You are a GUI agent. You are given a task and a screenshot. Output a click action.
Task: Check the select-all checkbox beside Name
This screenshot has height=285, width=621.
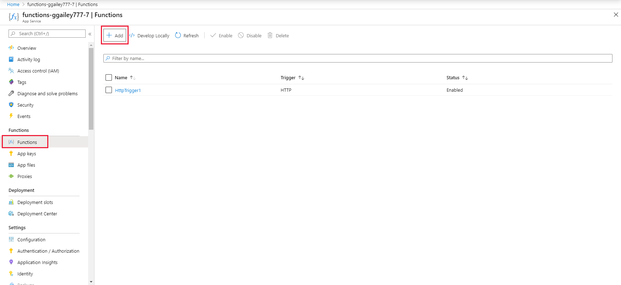[109, 77]
